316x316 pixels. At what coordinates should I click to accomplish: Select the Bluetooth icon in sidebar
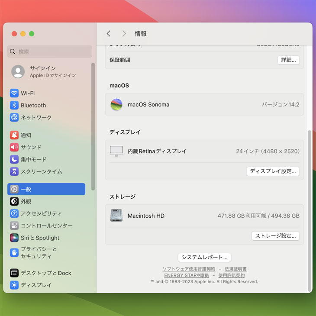14,105
